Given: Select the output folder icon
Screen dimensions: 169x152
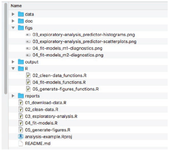Looking at the screenshot, I should 21,62.
